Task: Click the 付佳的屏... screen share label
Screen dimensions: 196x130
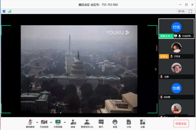Action: pos(187,36)
